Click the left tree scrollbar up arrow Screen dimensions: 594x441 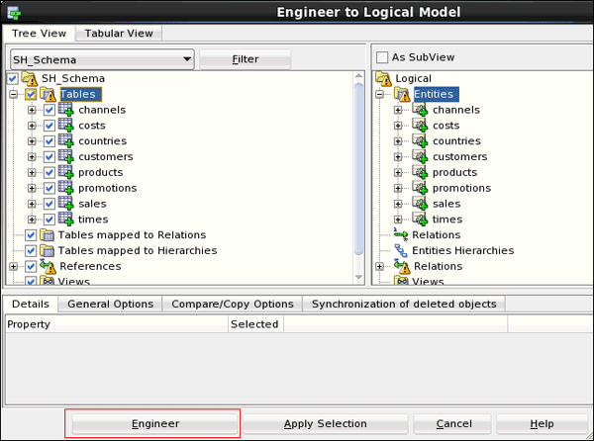(x=358, y=76)
